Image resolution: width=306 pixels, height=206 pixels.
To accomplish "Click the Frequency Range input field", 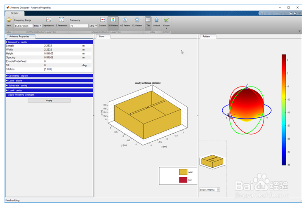I will (24, 26).
